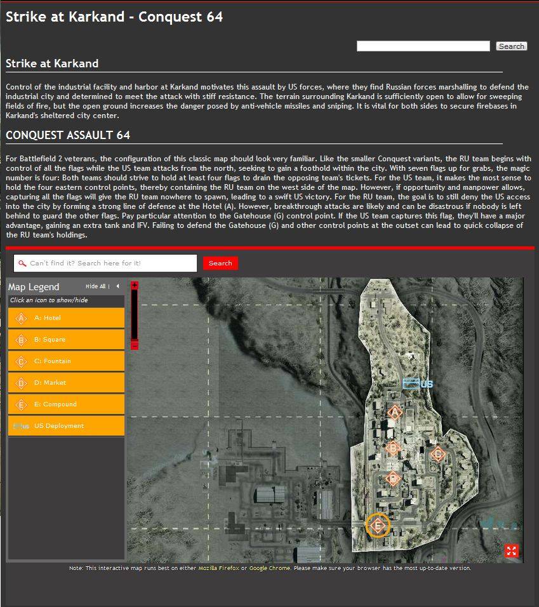
Task: Focus the 'Can't find it?' search field
Action: point(105,263)
